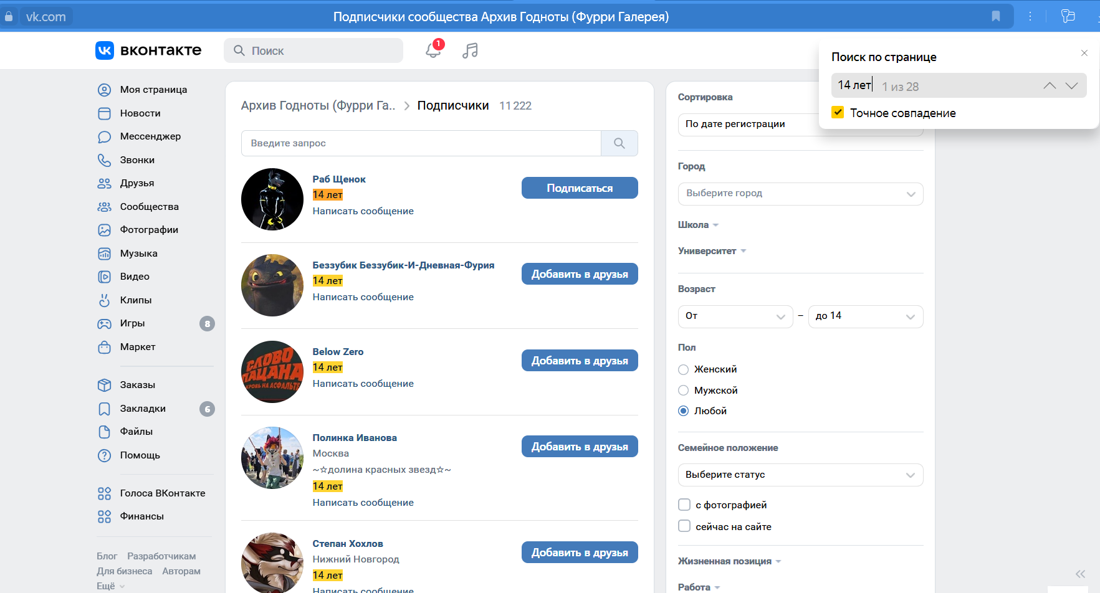
Task: Enable the сейчас на сайте checkbox
Action: (x=684, y=526)
